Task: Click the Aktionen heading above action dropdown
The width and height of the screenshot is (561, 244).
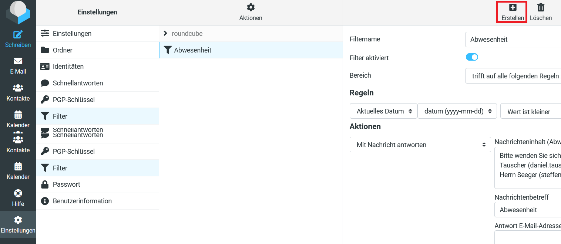Action: tap(365, 126)
